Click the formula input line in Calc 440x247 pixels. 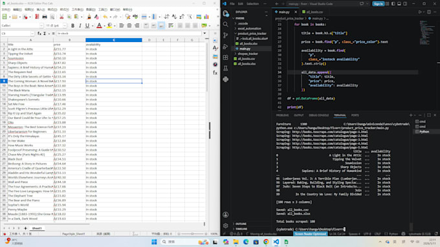pyautogui.click(x=129, y=34)
